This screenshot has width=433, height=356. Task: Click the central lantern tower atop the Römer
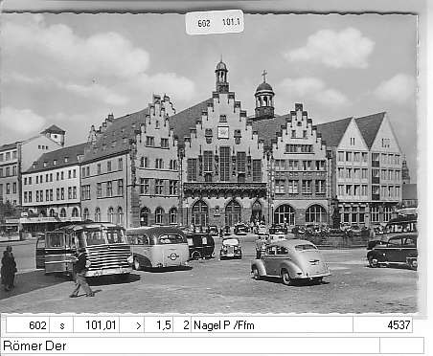tap(221, 76)
